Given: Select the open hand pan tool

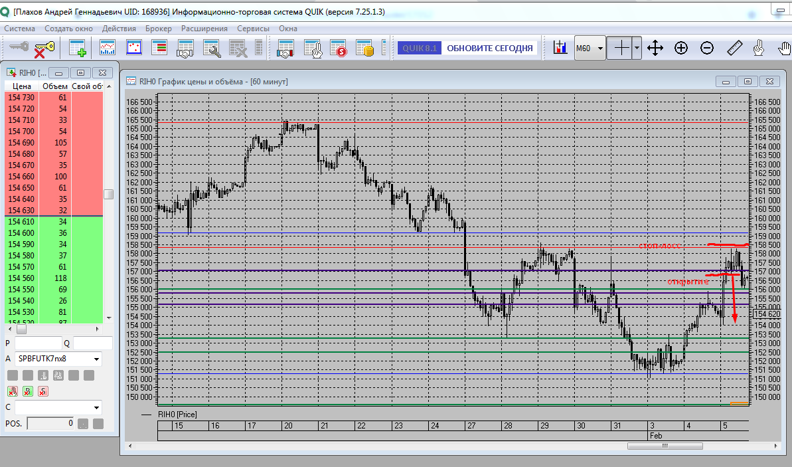Looking at the screenshot, I should tap(785, 48).
